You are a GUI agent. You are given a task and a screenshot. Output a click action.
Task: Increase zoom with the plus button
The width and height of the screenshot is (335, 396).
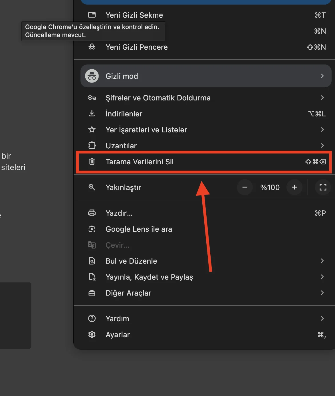tap(294, 187)
